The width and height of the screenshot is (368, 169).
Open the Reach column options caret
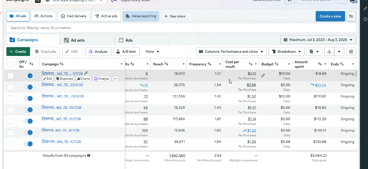click(x=183, y=64)
